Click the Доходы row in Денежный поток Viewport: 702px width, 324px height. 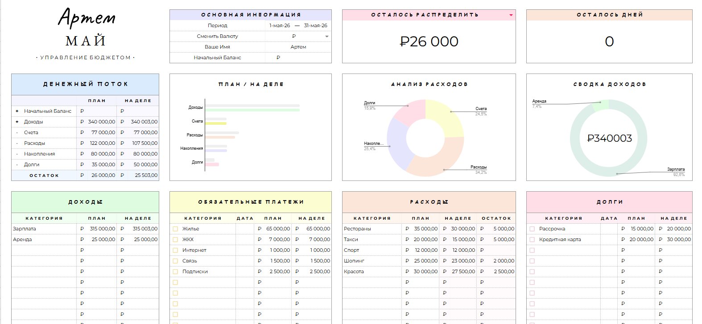point(85,122)
